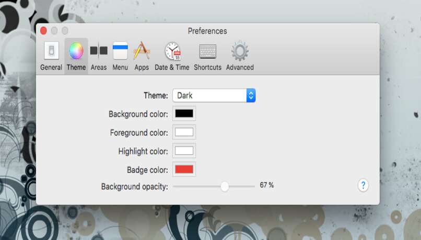Pick the Highlight color swatch
Image resolution: width=421 pixels, height=240 pixels.
[184, 150]
